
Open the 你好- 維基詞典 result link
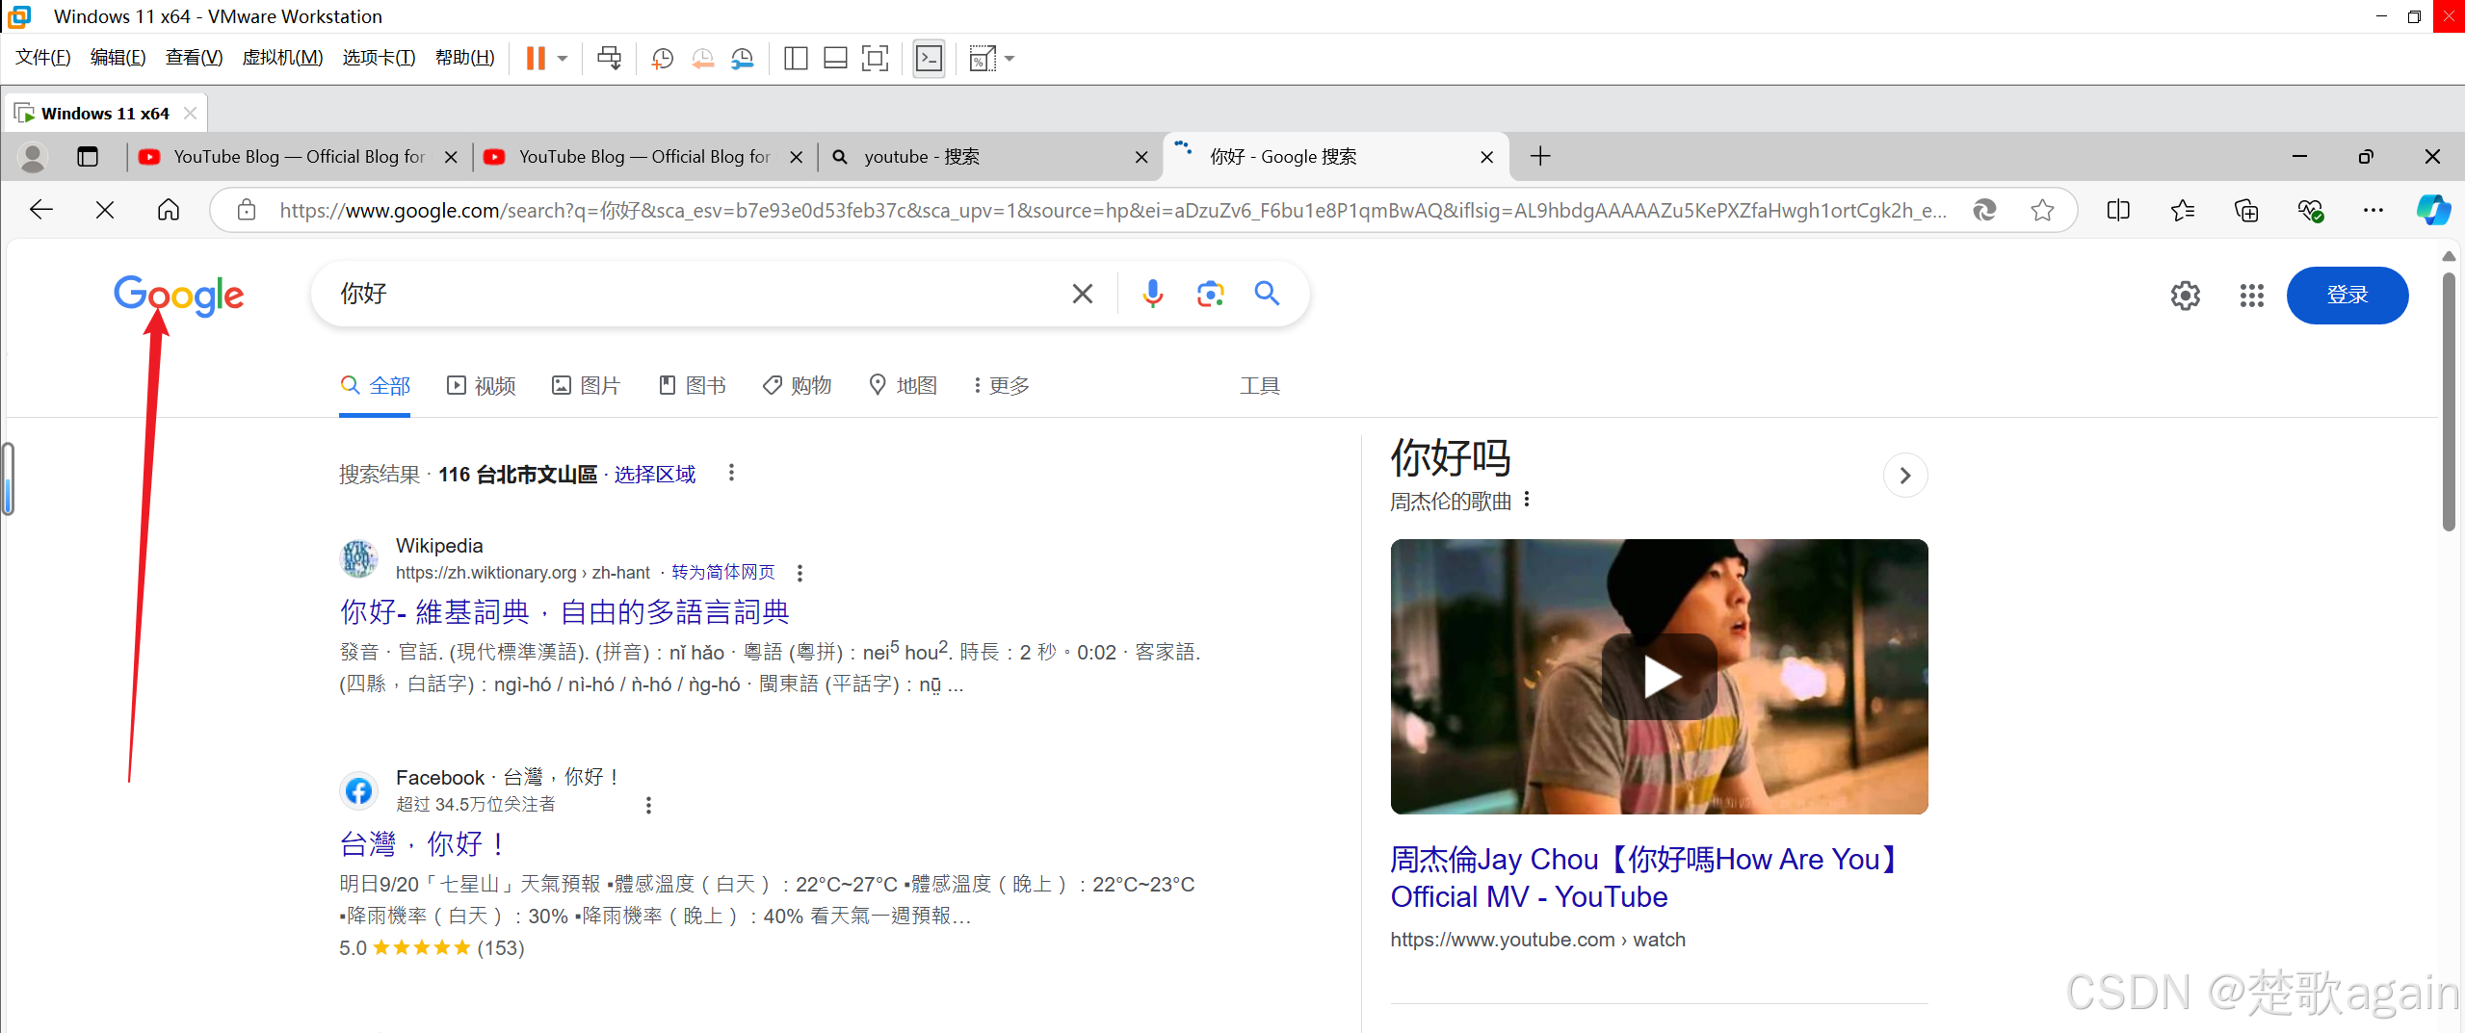pyautogui.click(x=564, y=612)
